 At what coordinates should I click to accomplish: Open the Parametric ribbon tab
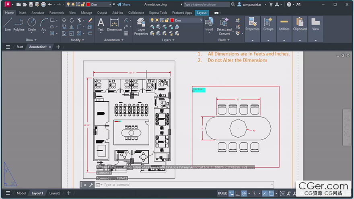(x=57, y=12)
